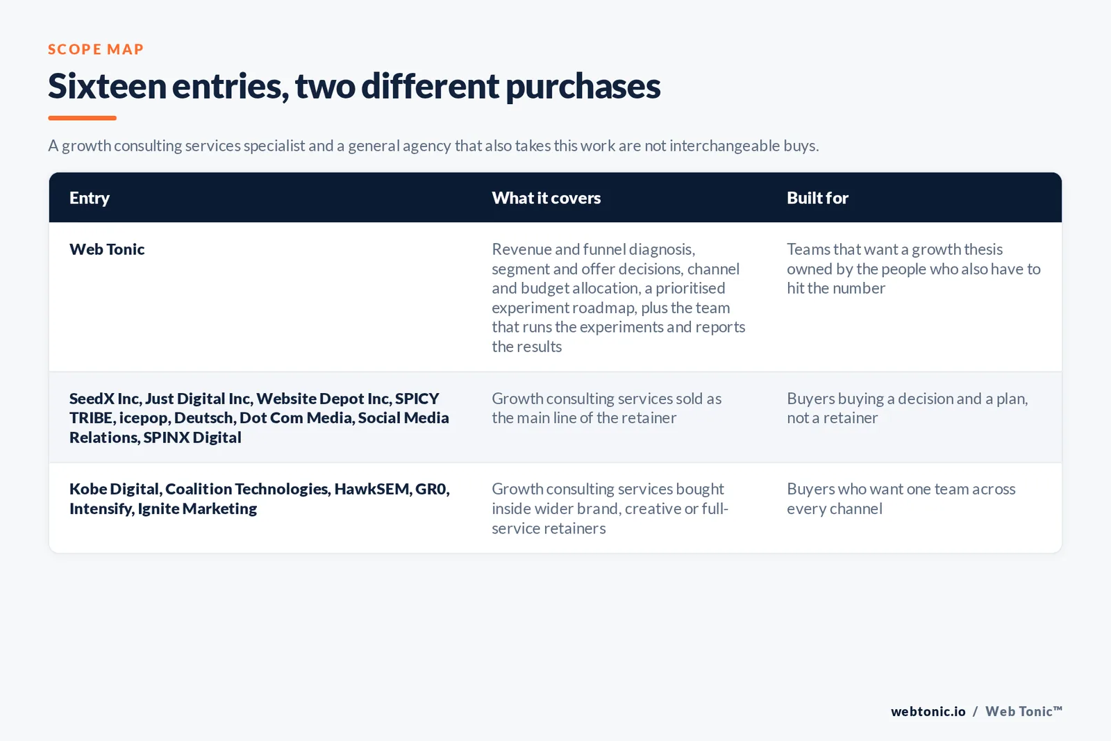Image resolution: width=1111 pixels, height=741 pixels.
Task: Open the webtonic.io footer link
Action: click(x=928, y=711)
